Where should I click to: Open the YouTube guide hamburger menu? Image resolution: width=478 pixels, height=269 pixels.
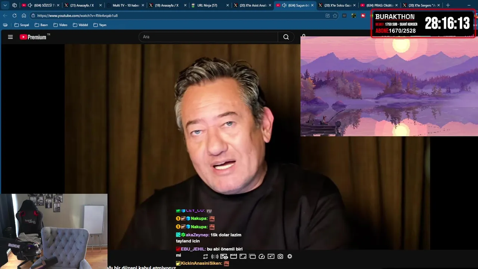(x=10, y=37)
